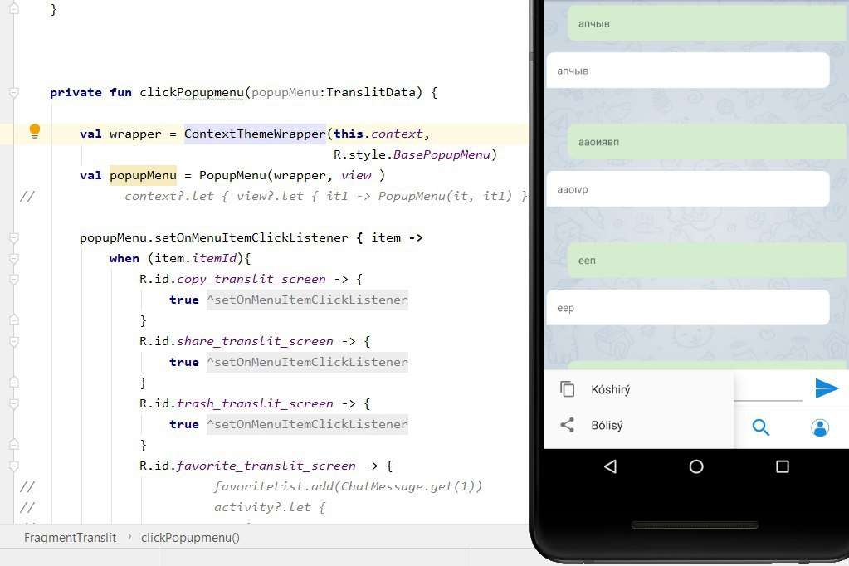Click the commented activity?.let line
Viewport: 849px width, 566px height.
coord(269,508)
